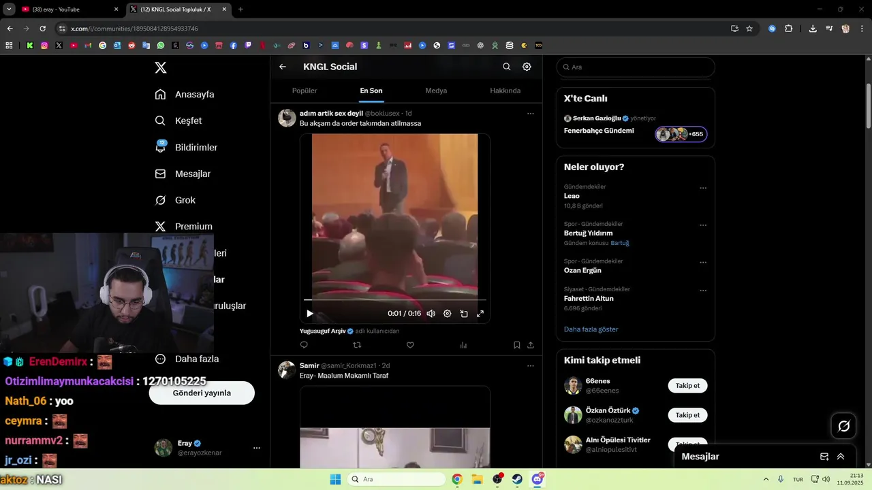Open more options on boklusex post
This screenshot has width=872, height=490.
click(x=531, y=114)
